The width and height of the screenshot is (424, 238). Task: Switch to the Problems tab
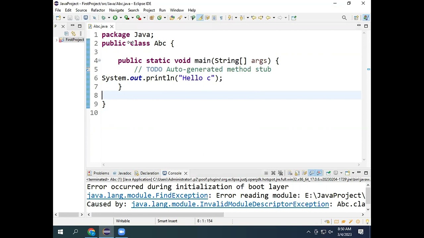(98, 173)
